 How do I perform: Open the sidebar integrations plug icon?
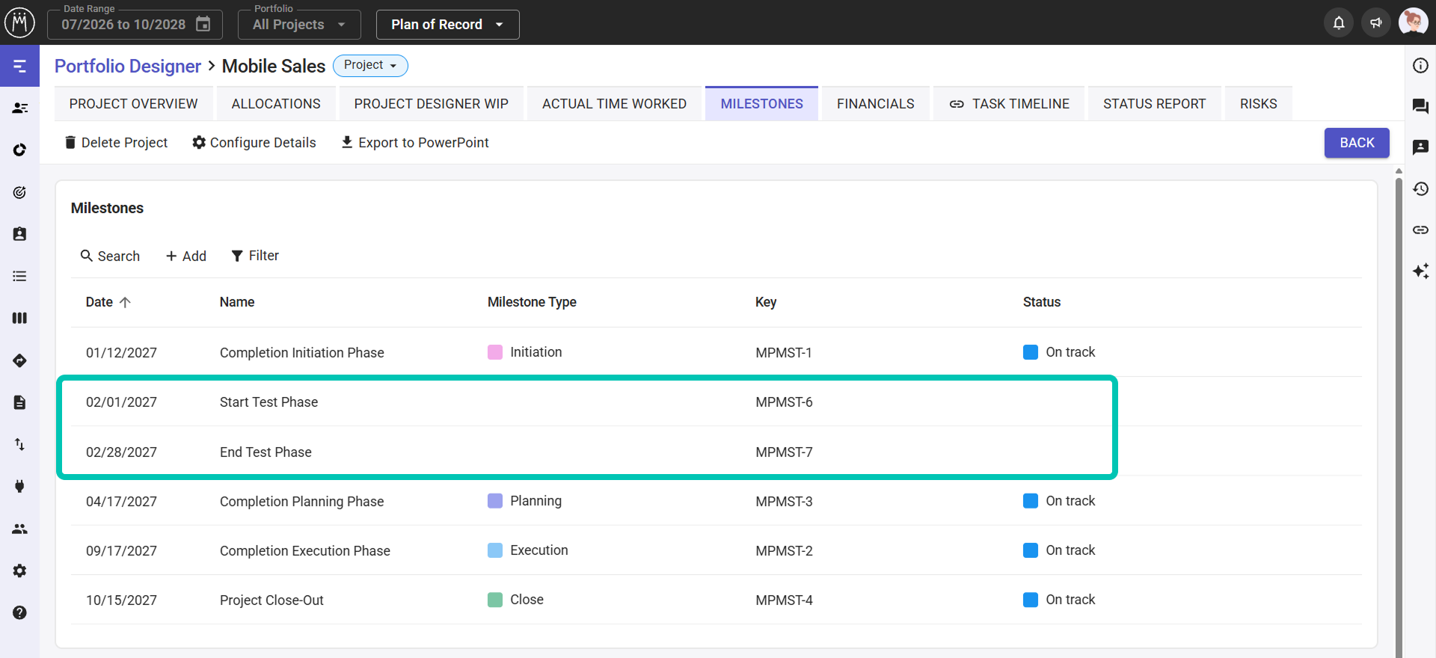[19, 486]
